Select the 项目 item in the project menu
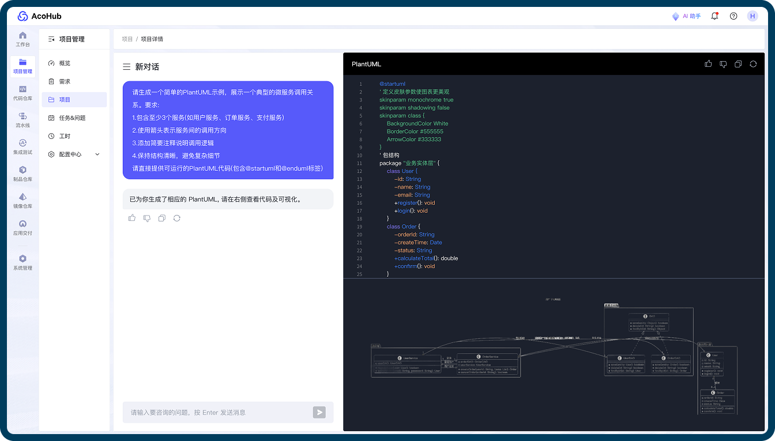Screen dimensions: 775x441 coord(74,100)
